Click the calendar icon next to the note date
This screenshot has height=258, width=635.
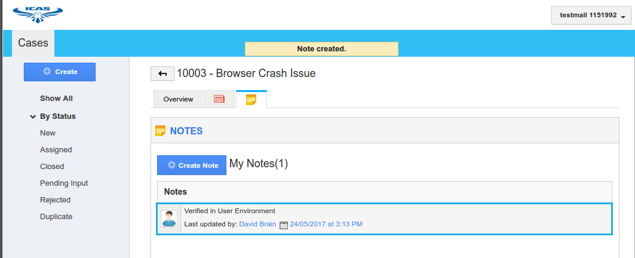(284, 225)
